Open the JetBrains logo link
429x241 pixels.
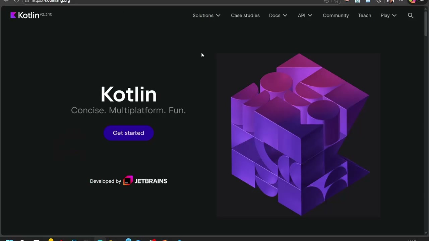click(x=145, y=181)
